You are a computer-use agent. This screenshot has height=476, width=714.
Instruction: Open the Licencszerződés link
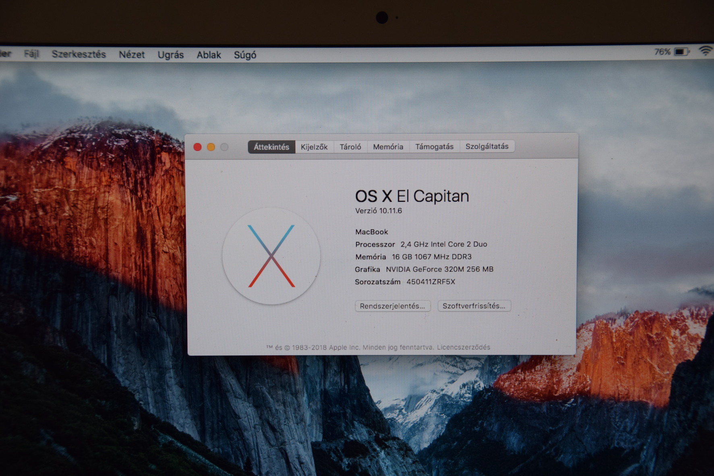pyautogui.click(x=464, y=347)
